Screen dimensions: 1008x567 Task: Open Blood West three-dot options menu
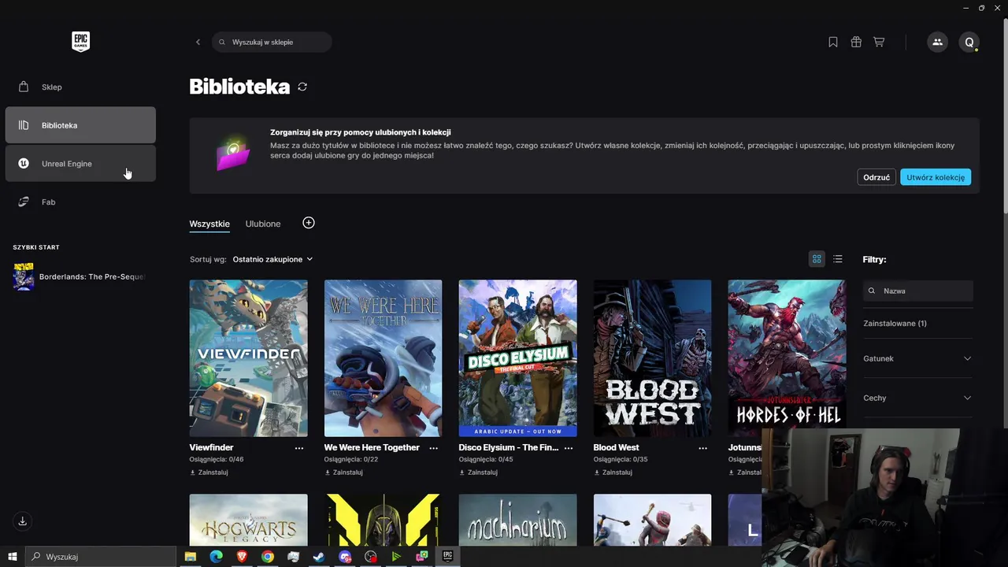pos(703,448)
